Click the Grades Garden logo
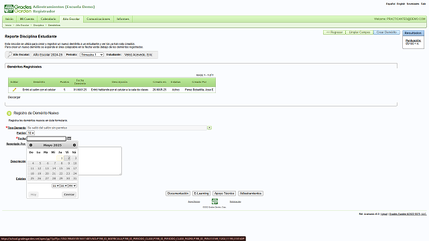The image size is (429, 241). point(18,9)
